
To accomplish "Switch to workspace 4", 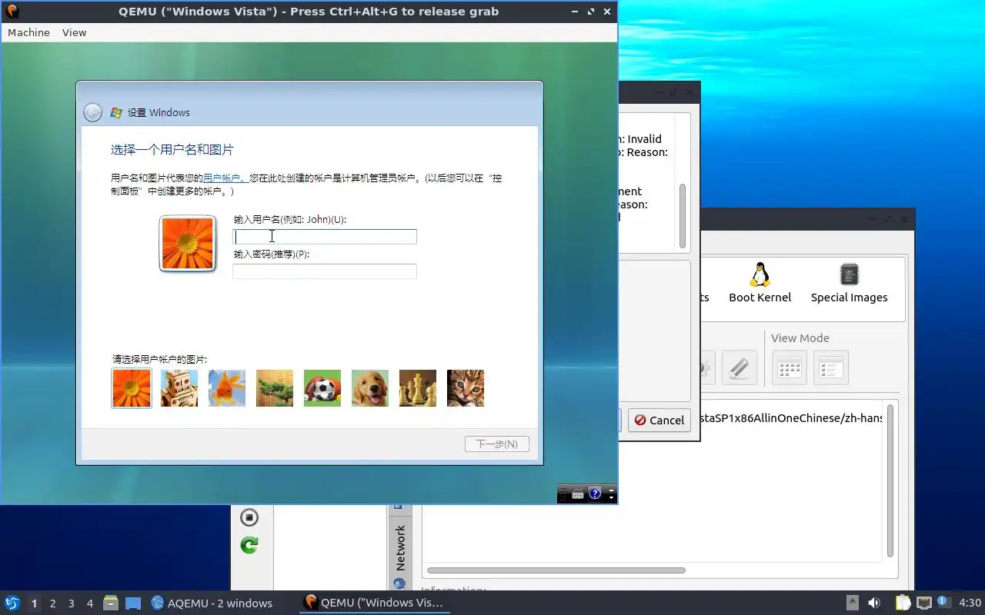I will [89, 603].
